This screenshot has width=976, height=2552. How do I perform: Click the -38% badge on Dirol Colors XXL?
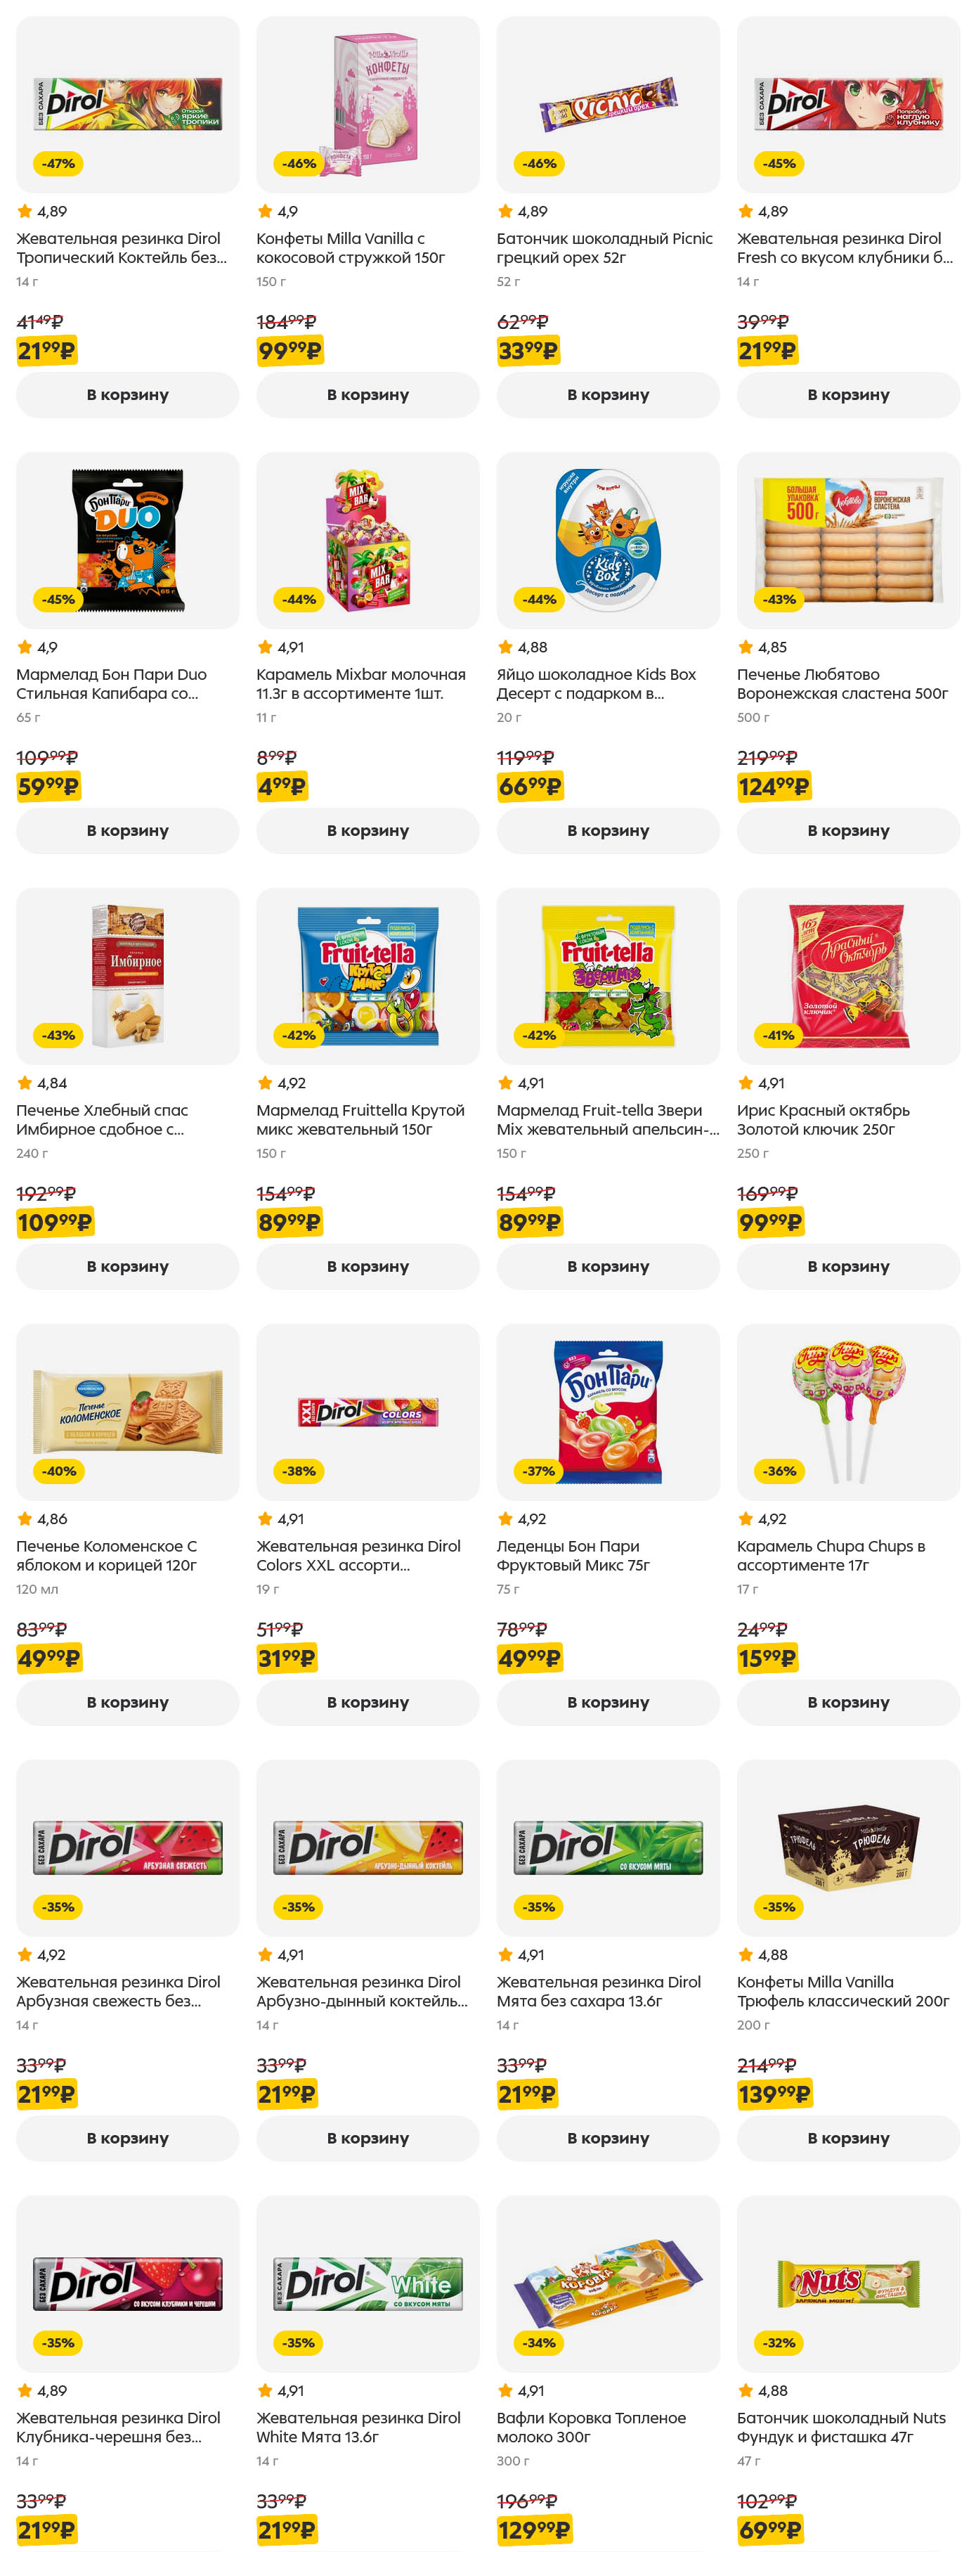[299, 1471]
